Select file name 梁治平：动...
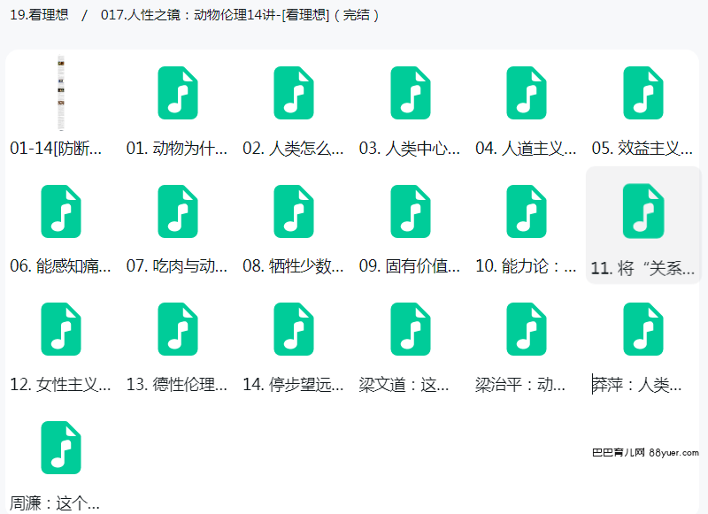This screenshot has height=514, width=708. [x=520, y=385]
